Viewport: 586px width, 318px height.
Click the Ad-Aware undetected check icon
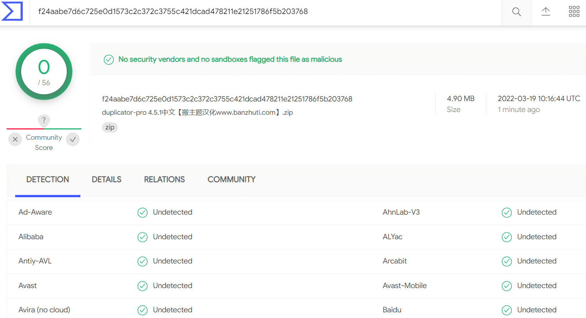(143, 213)
